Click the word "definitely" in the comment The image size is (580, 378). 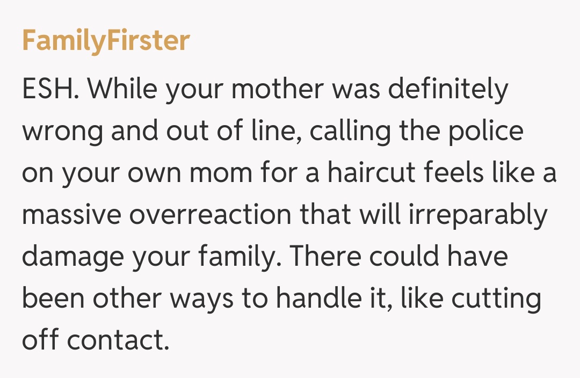[448, 89]
